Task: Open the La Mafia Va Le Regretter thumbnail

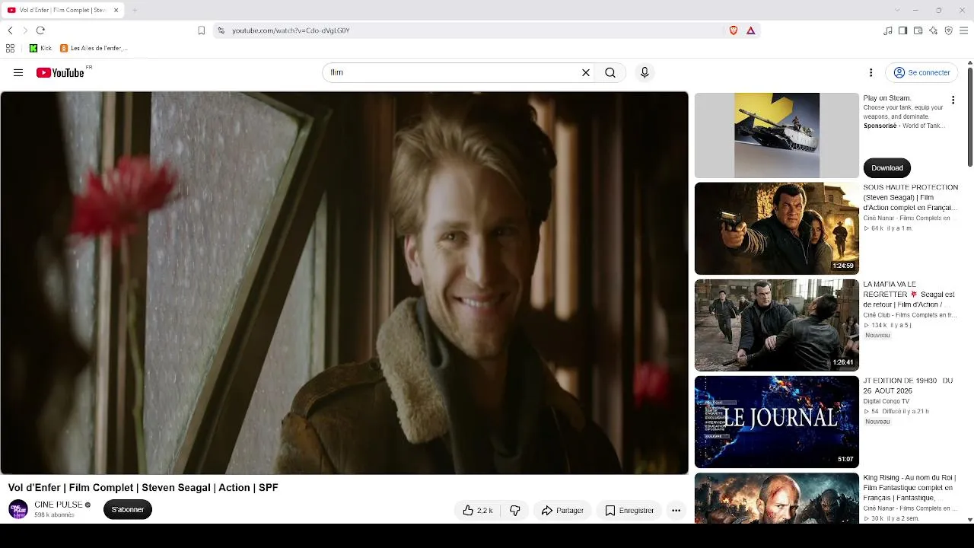Action: pyautogui.click(x=777, y=325)
